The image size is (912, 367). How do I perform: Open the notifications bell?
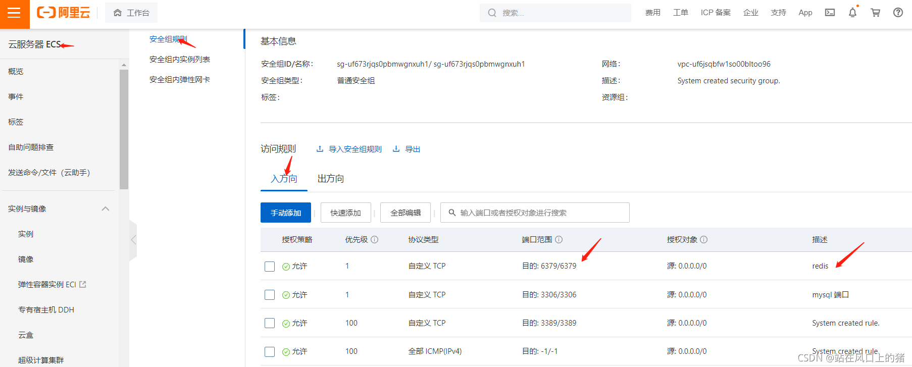click(x=852, y=13)
